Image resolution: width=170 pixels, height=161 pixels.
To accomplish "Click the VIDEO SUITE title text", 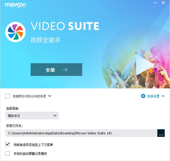I will [65, 26].
